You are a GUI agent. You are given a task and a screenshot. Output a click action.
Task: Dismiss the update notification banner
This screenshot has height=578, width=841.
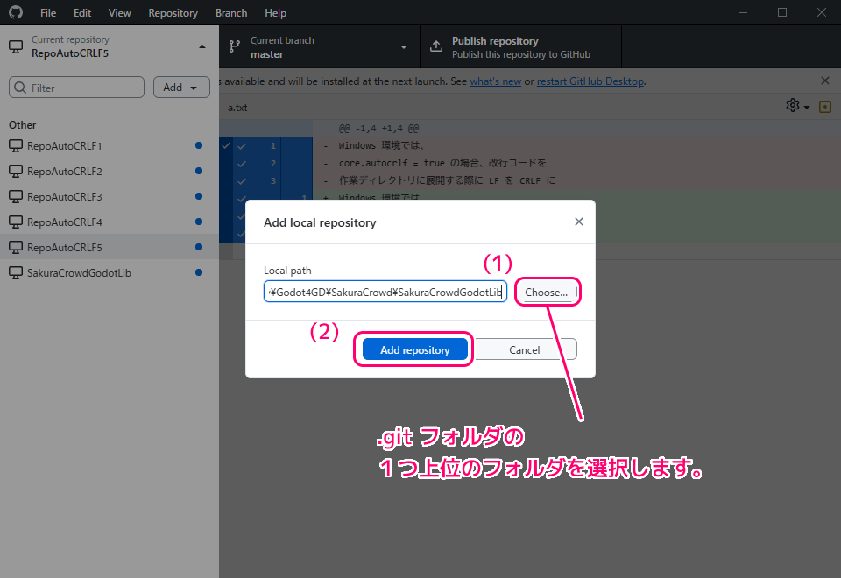point(824,81)
